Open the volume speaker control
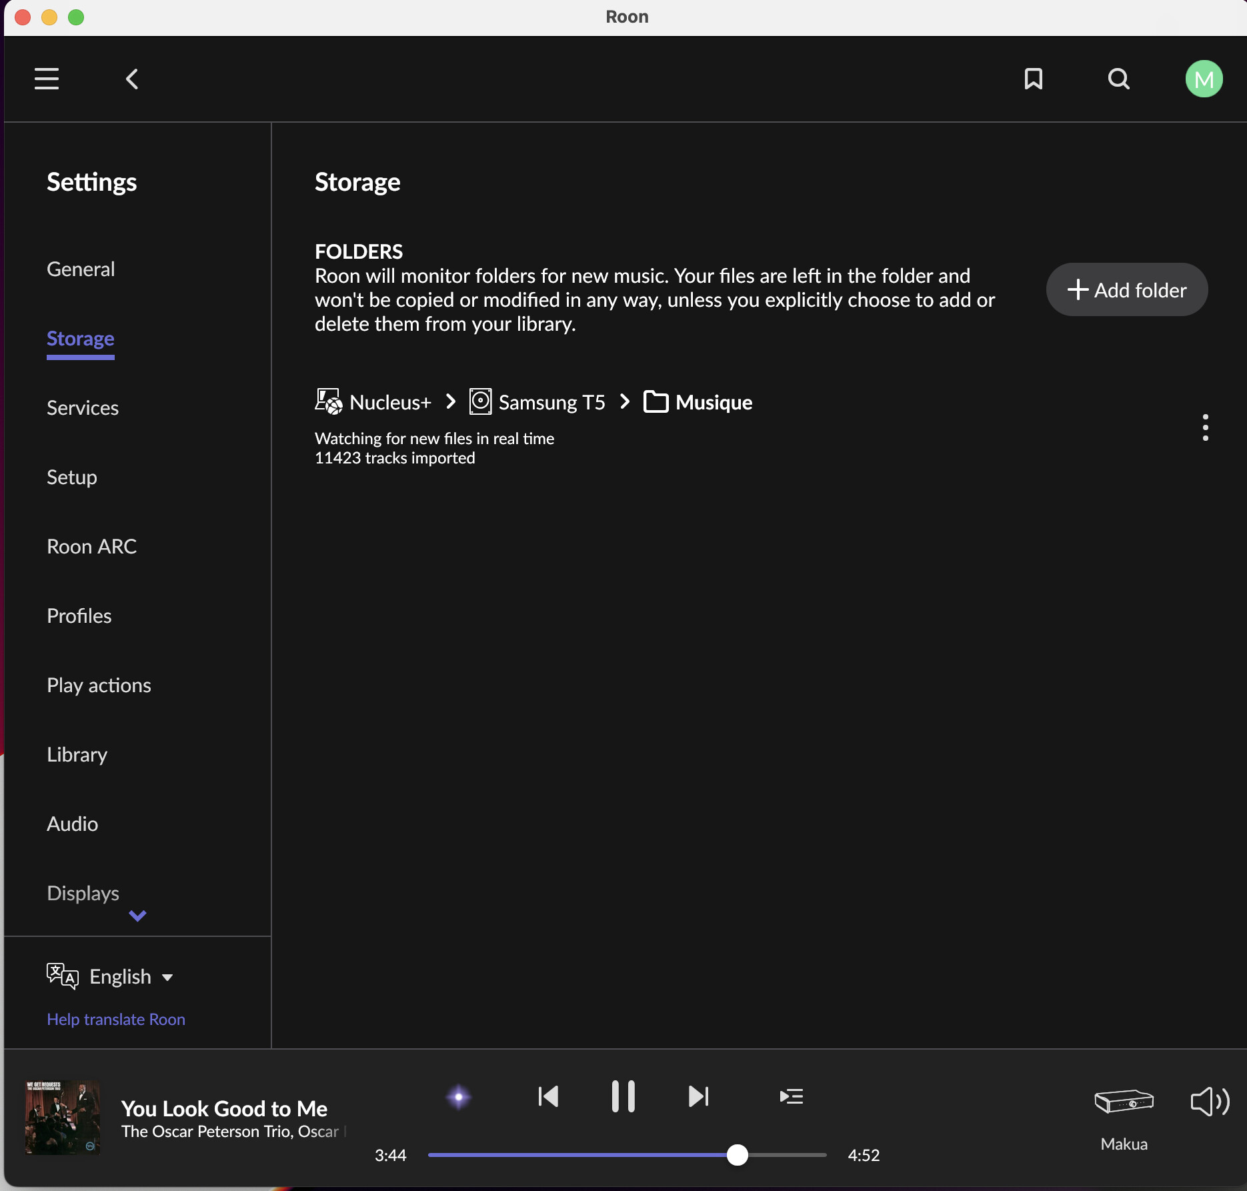This screenshot has width=1247, height=1191. pyautogui.click(x=1209, y=1102)
